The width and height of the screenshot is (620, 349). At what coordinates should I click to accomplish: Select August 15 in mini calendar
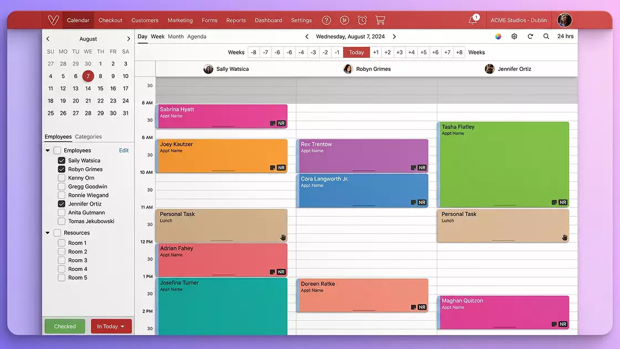pyautogui.click(x=100, y=88)
